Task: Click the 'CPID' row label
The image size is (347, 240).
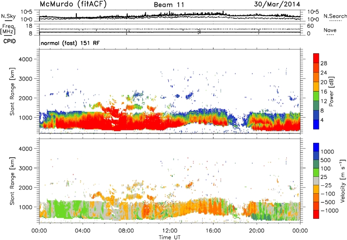Action: tap(10, 41)
